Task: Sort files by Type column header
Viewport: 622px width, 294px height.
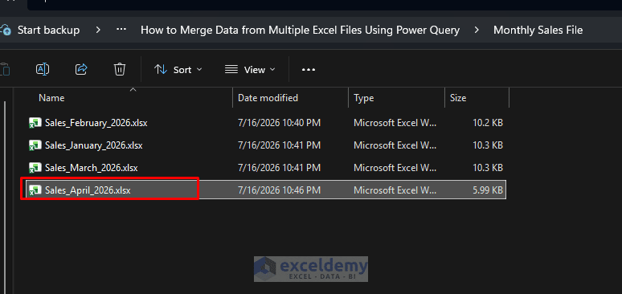Action: point(364,98)
